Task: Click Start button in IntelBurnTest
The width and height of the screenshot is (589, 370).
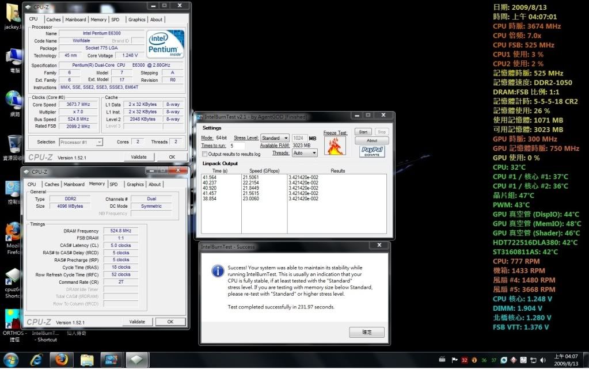Action: point(363,132)
